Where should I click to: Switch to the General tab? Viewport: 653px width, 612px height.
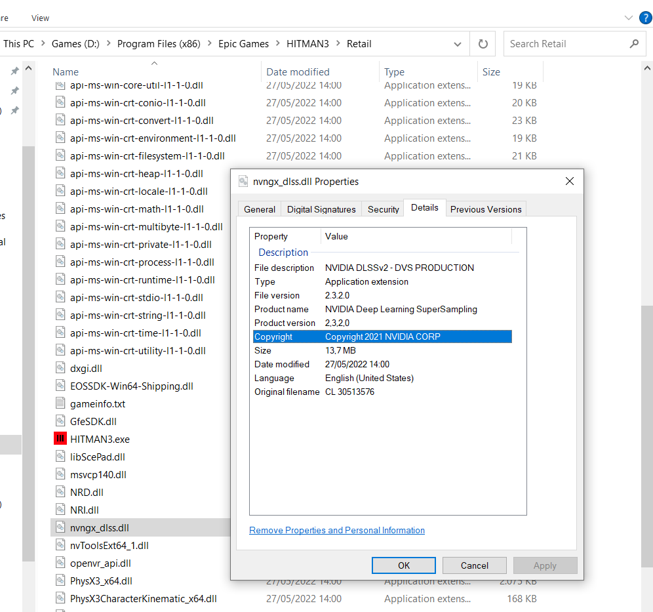coord(260,209)
